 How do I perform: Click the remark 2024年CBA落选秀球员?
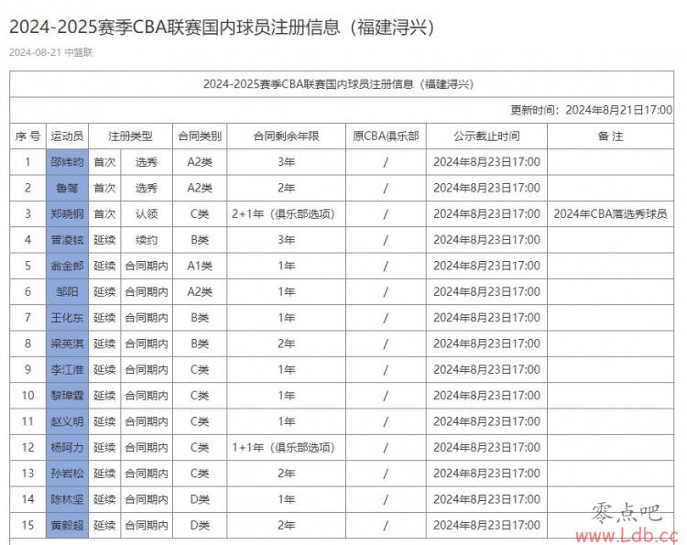(x=610, y=213)
